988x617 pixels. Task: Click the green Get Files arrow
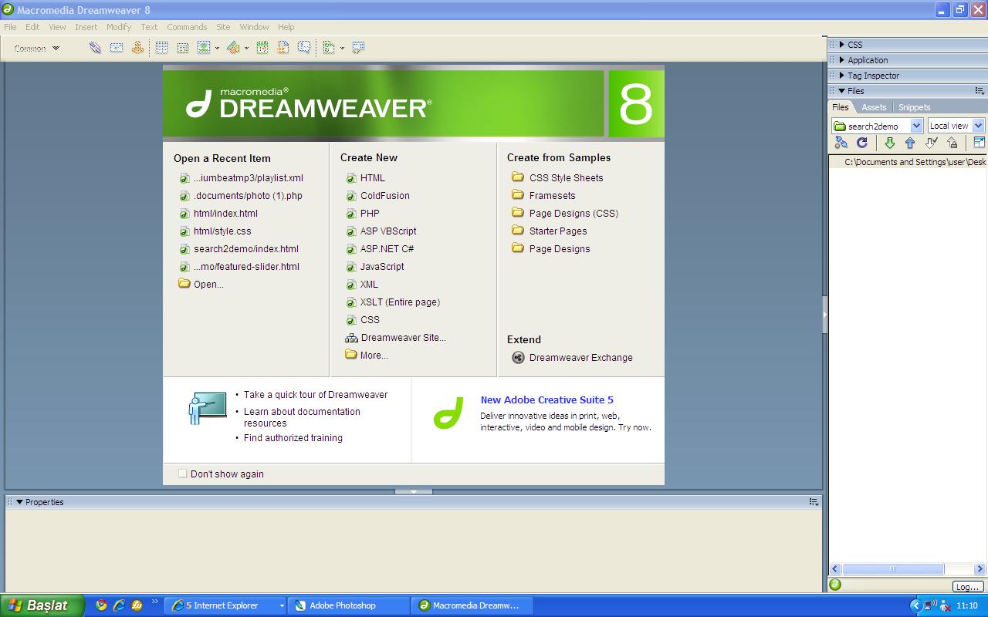tap(889, 143)
